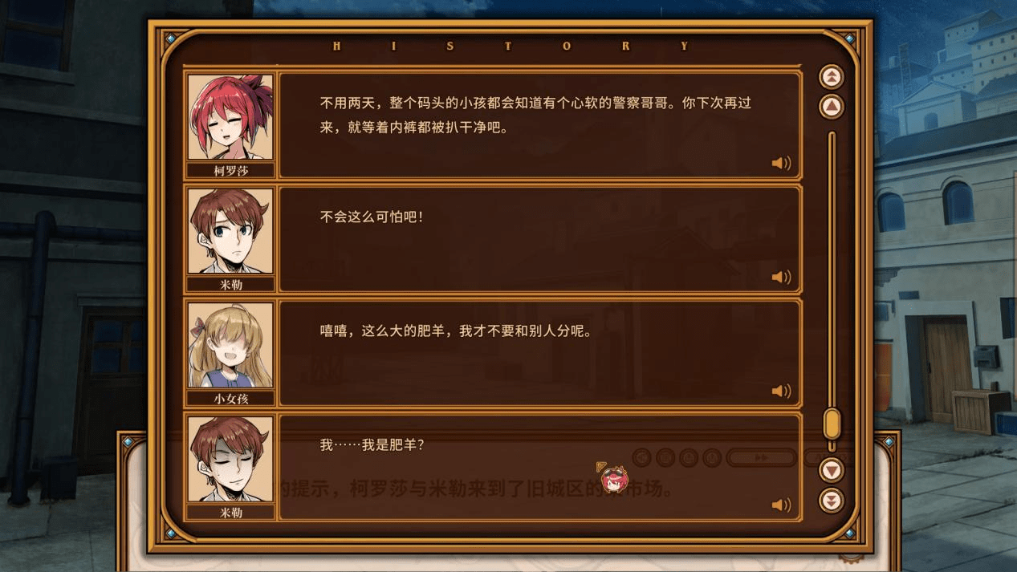
Task: Click the single down-arrow scroll button
Action: coord(832,470)
